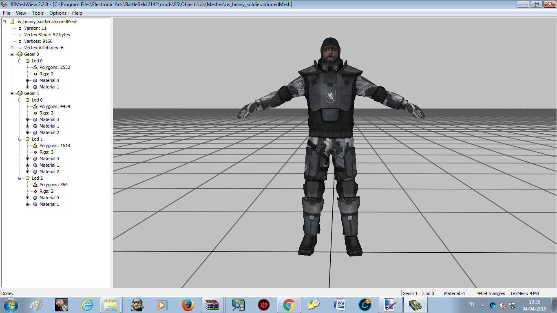Click the Material 1 sphere icon under Lod 2
557x313 pixels.
pos(35,204)
